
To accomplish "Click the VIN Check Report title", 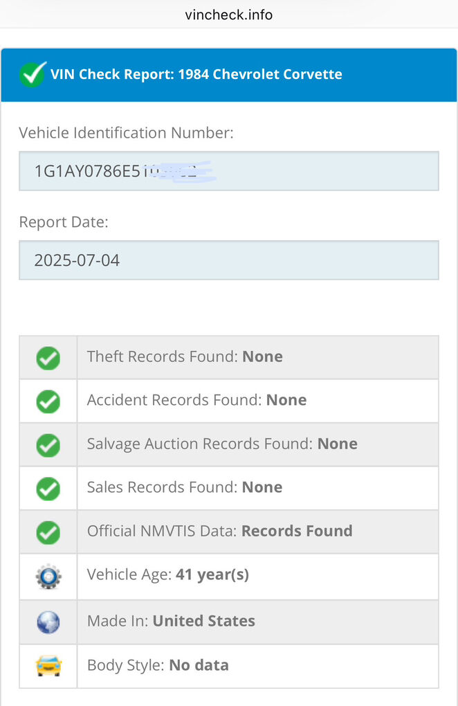I will [x=196, y=74].
